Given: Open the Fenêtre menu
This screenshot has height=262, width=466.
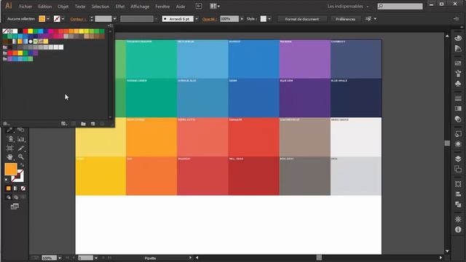Looking at the screenshot, I should coord(162,7).
